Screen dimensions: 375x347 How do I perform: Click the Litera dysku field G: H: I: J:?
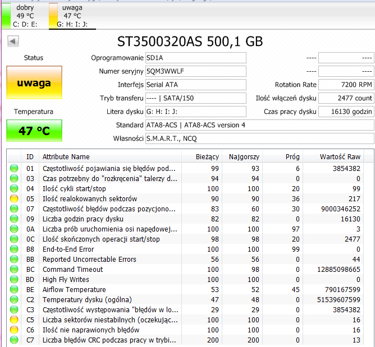pyautogui.click(x=195, y=112)
